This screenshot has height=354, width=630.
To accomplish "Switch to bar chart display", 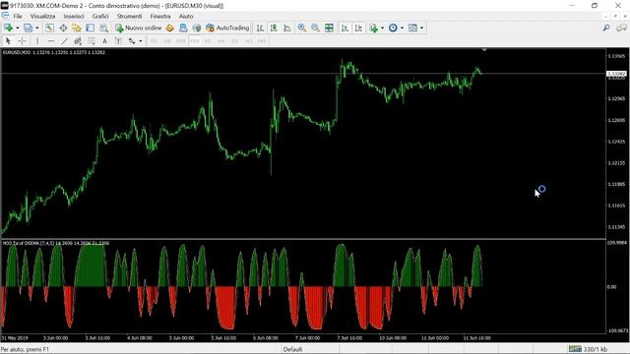I will click(x=260, y=28).
